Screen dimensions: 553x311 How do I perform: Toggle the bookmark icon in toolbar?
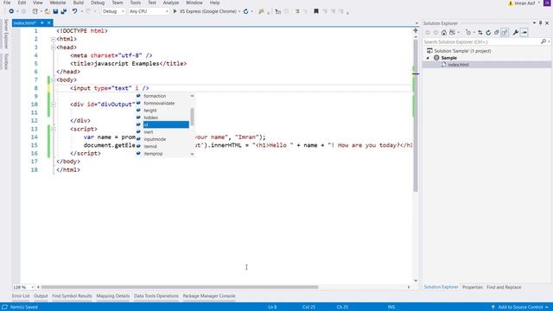(x=316, y=11)
